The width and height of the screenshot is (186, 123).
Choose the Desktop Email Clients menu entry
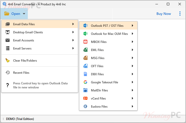click(40, 32)
